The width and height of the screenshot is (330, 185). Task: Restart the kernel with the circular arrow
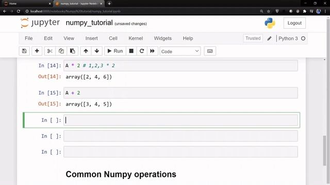coord(142,51)
